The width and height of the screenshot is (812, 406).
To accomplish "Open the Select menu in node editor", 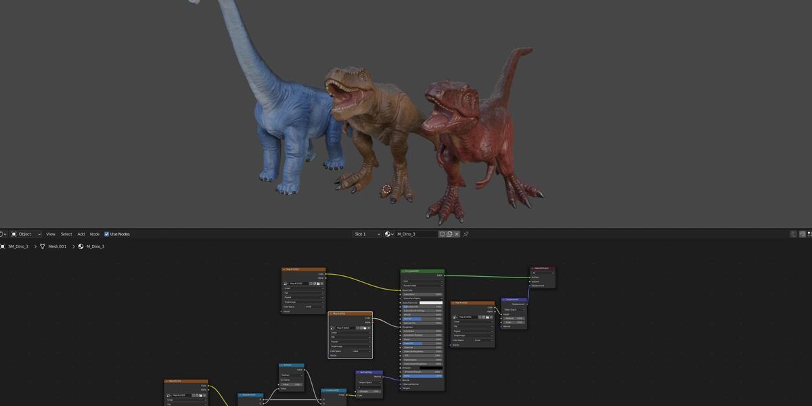I will click(x=66, y=234).
